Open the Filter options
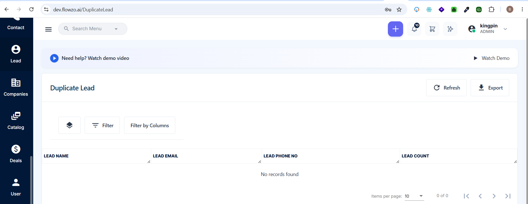Screen dimensions: 528x204 tap(102, 125)
